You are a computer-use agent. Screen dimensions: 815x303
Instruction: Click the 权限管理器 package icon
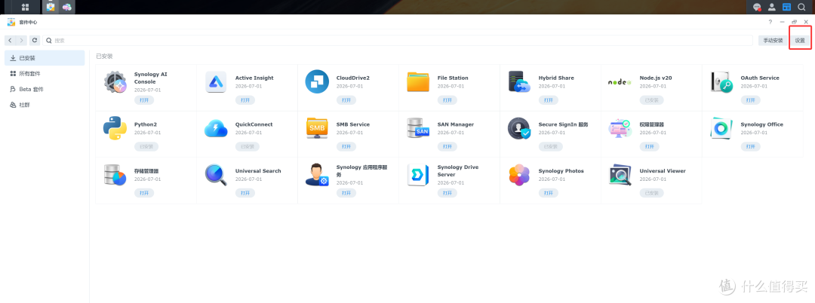(620, 128)
